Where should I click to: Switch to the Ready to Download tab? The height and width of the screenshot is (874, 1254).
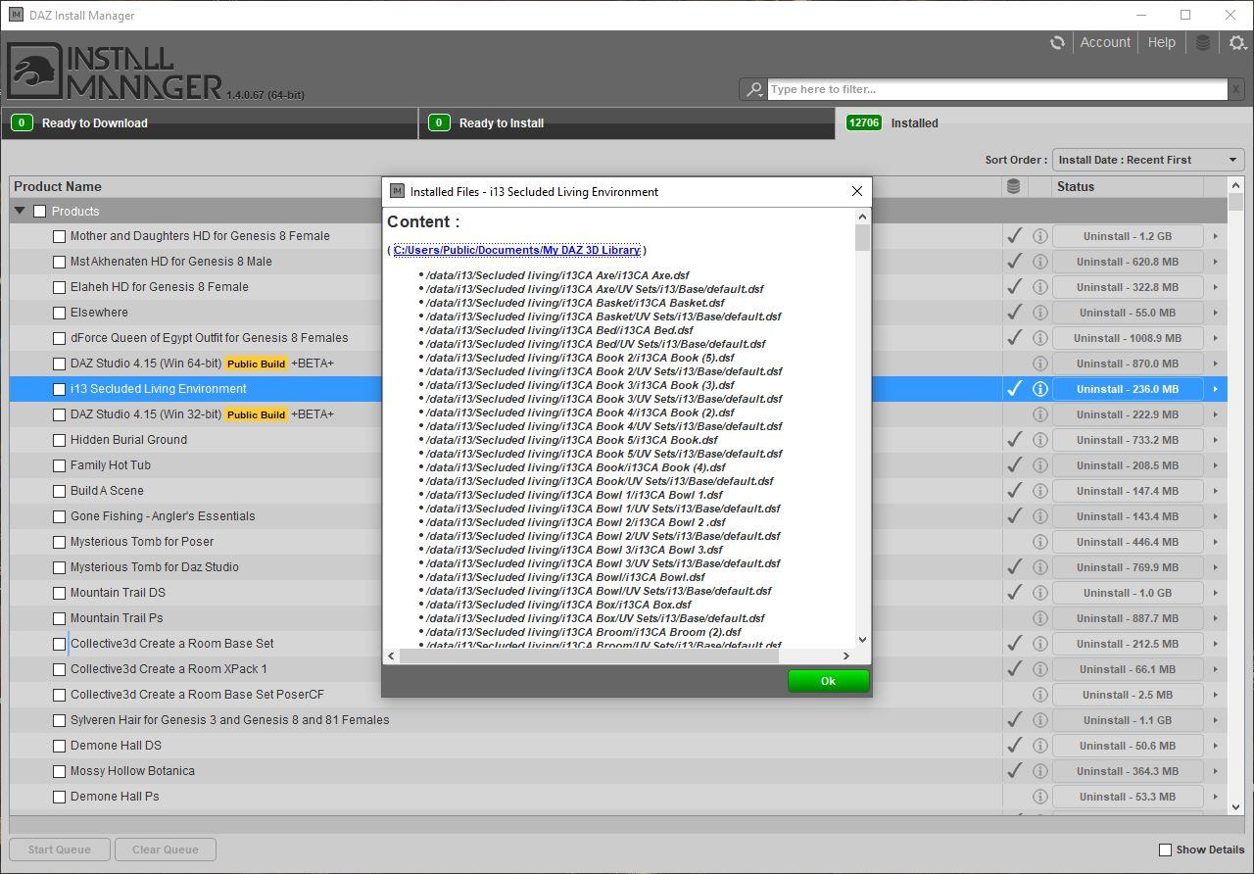pyautogui.click(x=210, y=123)
